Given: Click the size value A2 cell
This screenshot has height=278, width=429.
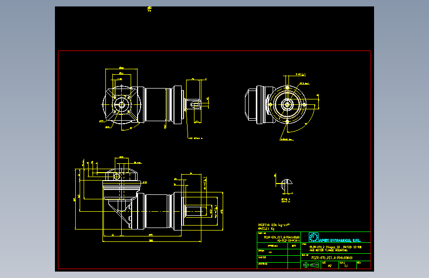Looking at the screenshot, I should click(x=330, y=266).
